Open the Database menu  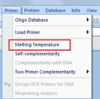(55, 10)
